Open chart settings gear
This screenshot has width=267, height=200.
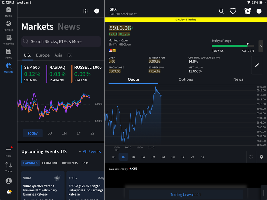(x=261, y=157)
